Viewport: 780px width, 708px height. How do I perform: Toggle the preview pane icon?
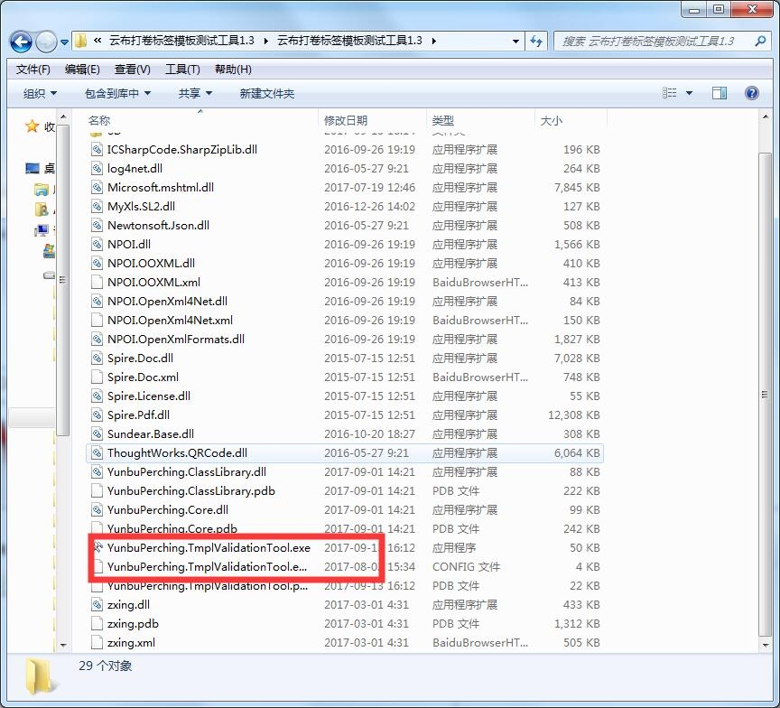click(719, 93)
